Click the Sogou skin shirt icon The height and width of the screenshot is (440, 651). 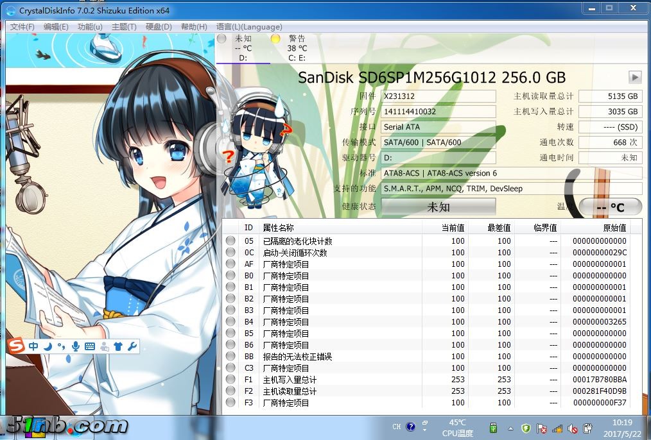pos(118,346)
